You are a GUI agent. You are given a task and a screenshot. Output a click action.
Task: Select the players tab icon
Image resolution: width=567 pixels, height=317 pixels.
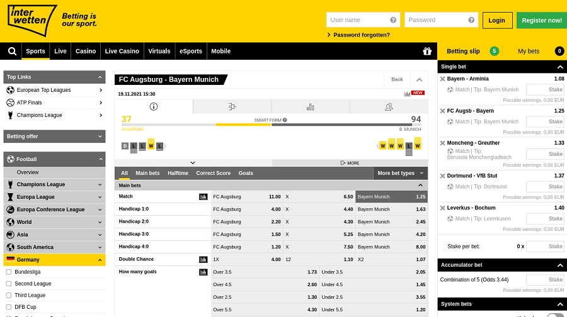click(x=389, y=107)
